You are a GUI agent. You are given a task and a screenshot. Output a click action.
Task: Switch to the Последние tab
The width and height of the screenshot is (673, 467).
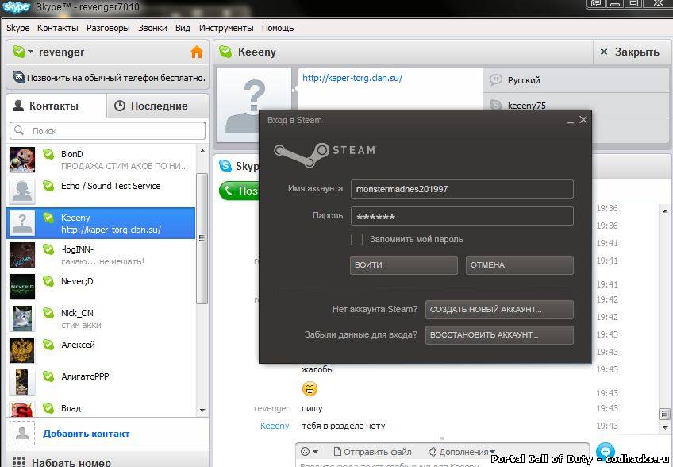[x=157, y=106]
